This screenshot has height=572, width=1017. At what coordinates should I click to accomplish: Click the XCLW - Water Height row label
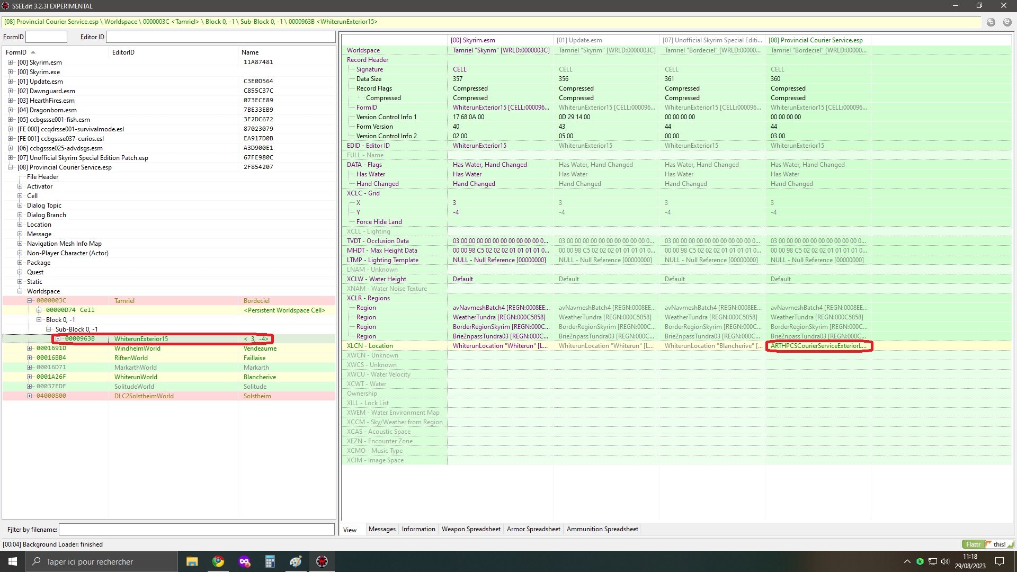(377, 279)
